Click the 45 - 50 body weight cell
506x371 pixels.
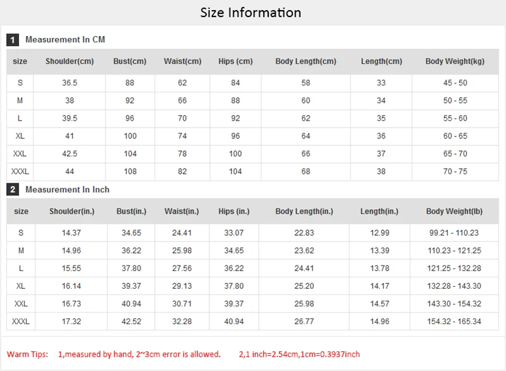[x=455, y=83]
